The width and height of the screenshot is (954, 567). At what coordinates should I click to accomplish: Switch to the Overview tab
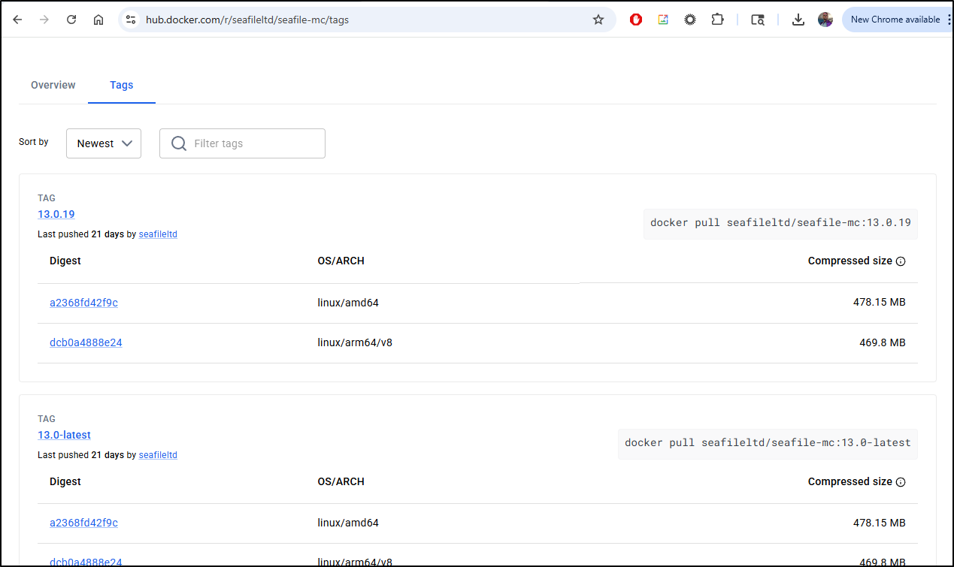click(53, 85)
